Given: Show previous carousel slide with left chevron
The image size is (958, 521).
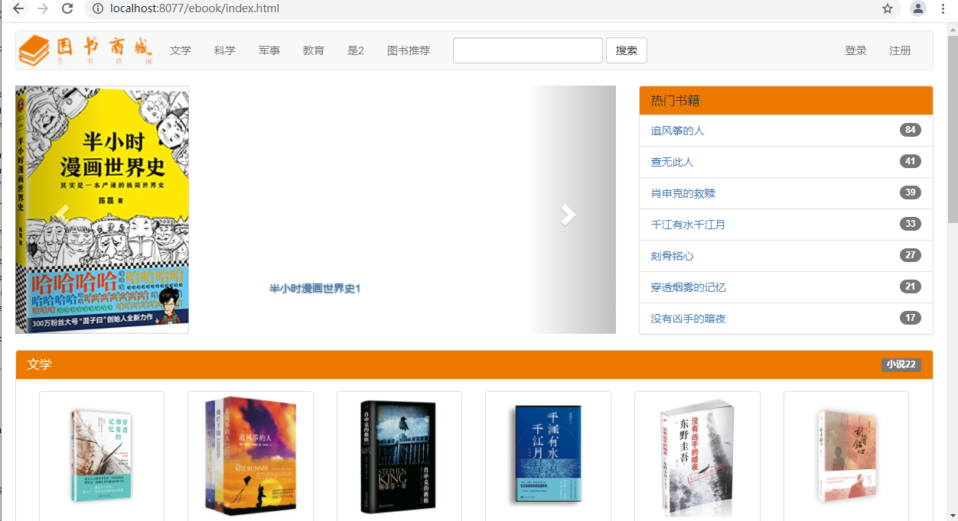Looking at the screenshot, I should coord(63,213).
